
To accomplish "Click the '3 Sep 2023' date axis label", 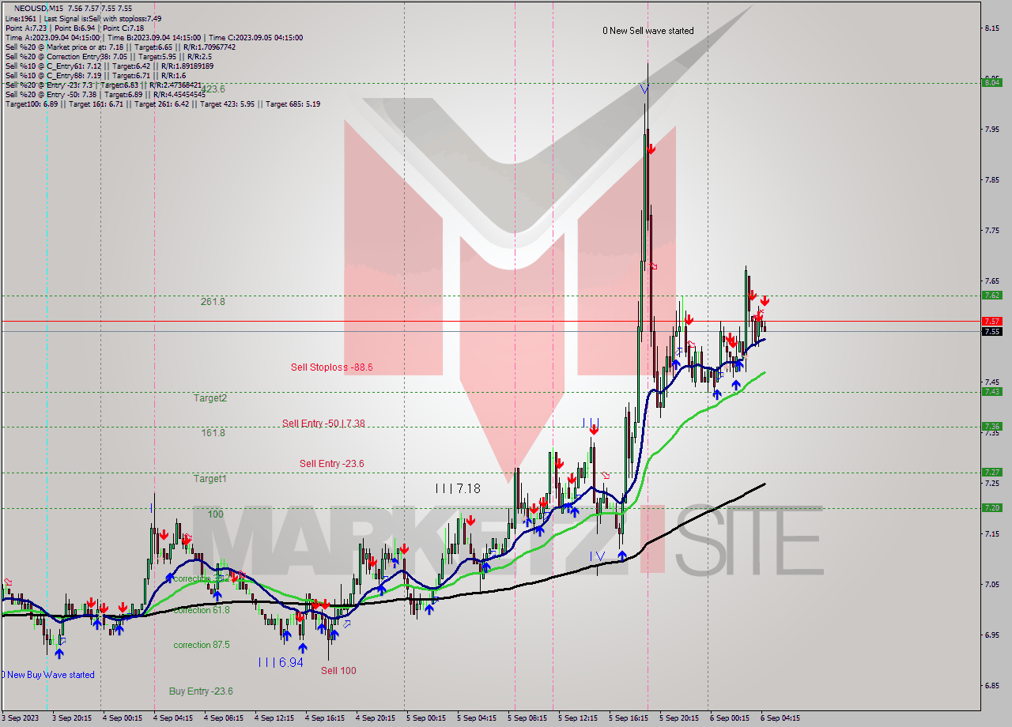I will (x=19, y=718).
